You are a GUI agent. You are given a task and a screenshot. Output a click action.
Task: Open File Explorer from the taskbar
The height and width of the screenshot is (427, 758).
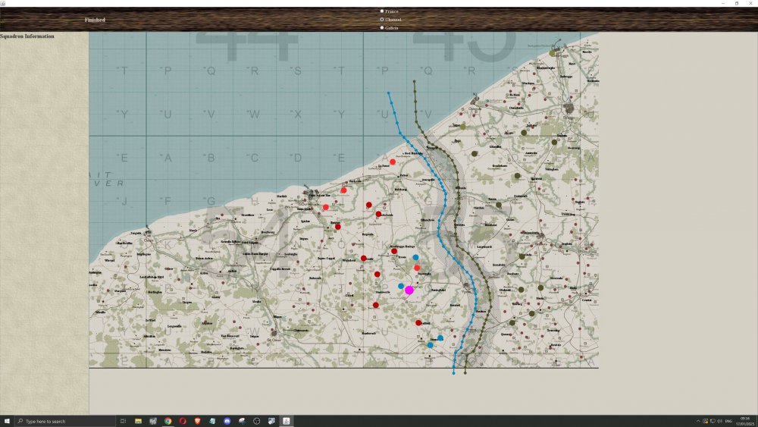click(139, 421)
